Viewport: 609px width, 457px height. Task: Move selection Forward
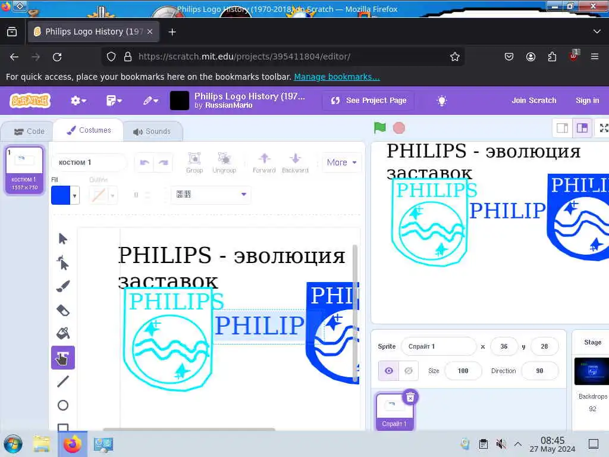point(264,162)
